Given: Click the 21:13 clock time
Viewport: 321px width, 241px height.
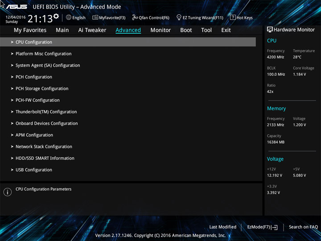Looking at the screenshot, I should point(40,19).
